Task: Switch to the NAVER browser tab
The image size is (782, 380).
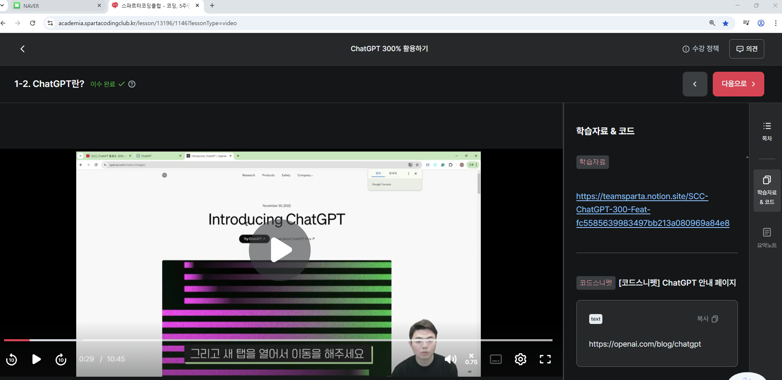Action: click(x=58, y=6)
